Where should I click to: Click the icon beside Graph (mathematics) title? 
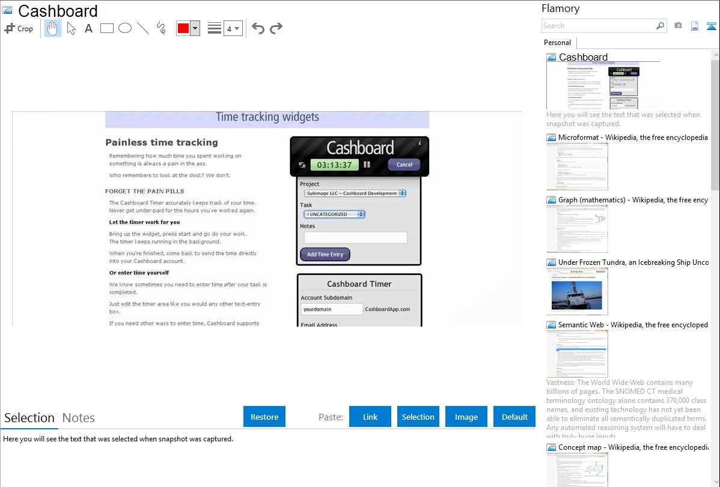(x=551, y=200)
